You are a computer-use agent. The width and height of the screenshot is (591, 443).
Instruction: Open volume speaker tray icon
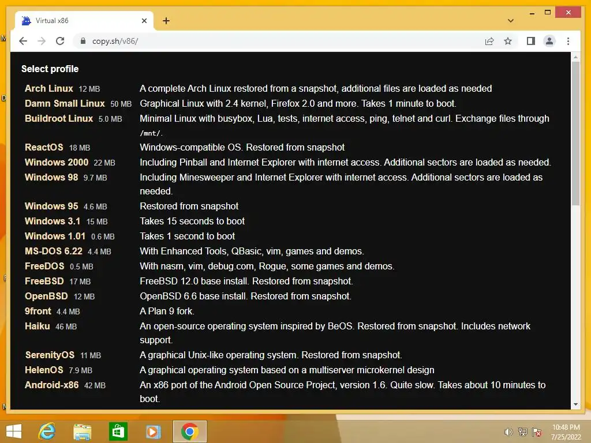[508, 431]
